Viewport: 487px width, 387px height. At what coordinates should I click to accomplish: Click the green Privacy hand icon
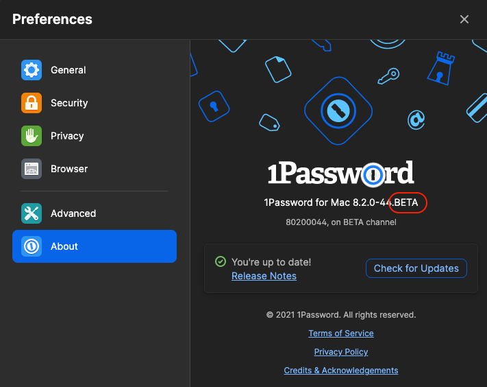(x=32, y=136)
